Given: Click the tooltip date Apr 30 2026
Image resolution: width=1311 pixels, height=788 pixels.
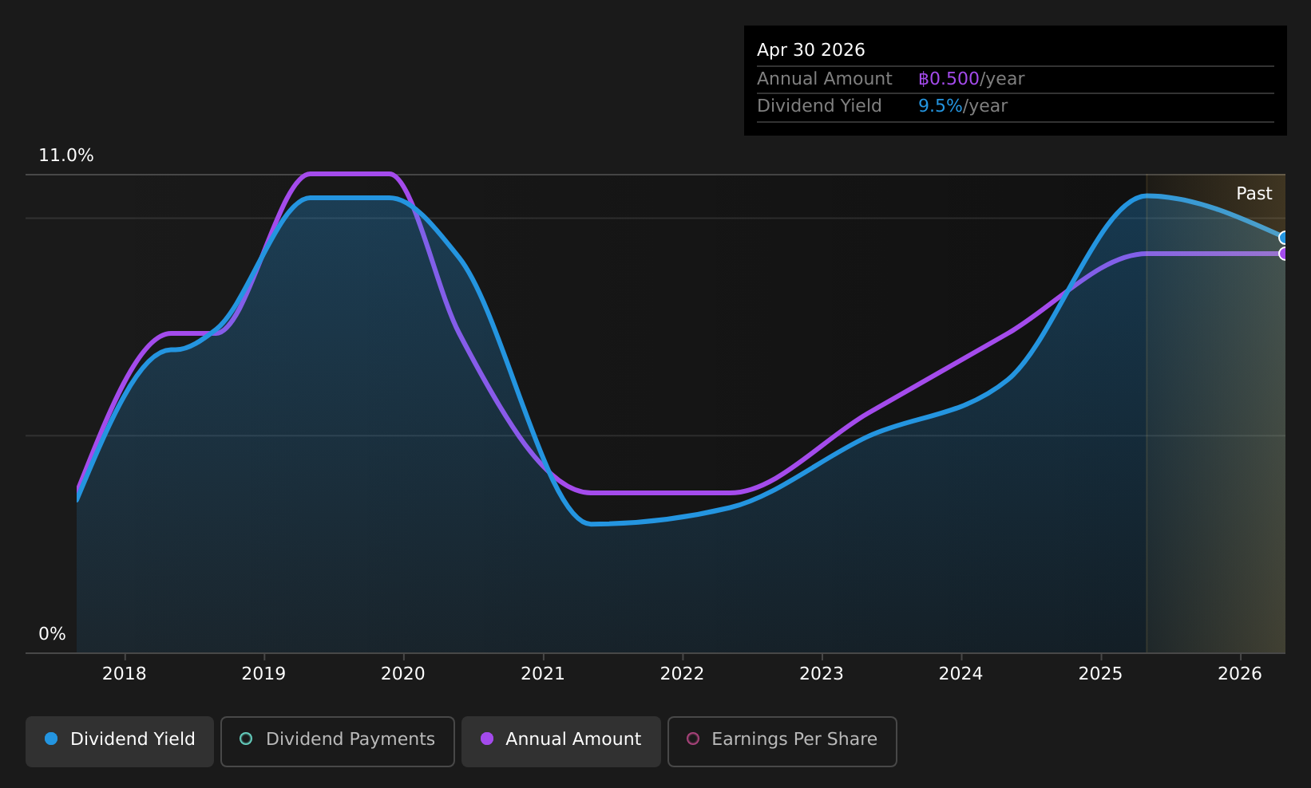Looking at the screenshot, I should click(811, 50).
